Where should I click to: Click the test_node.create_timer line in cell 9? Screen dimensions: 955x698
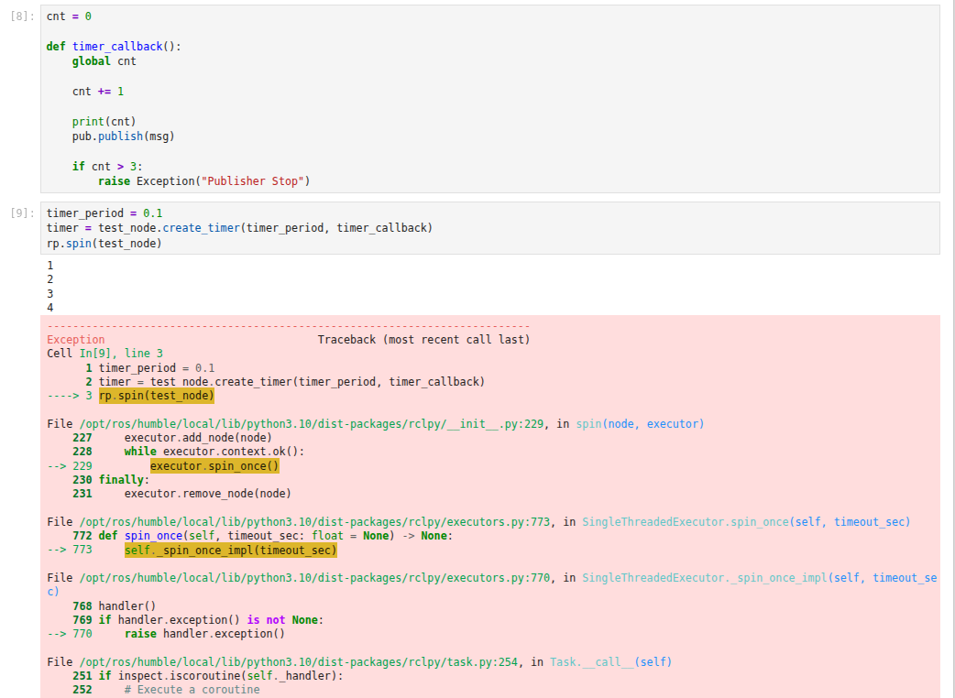coord(239,227)
